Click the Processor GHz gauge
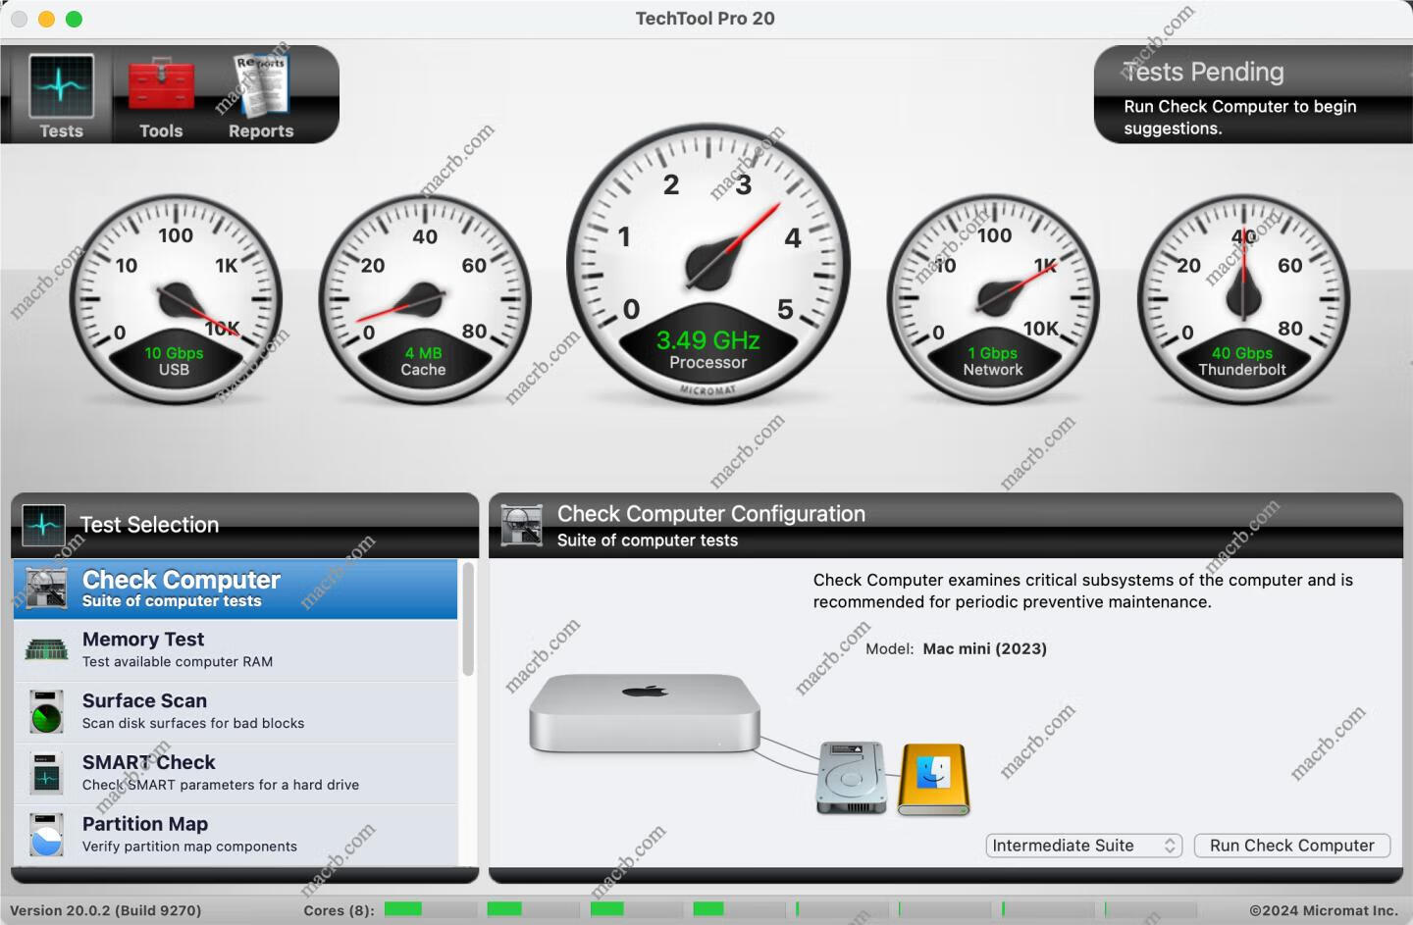1413x925 pixels. (x=708, y=264)
